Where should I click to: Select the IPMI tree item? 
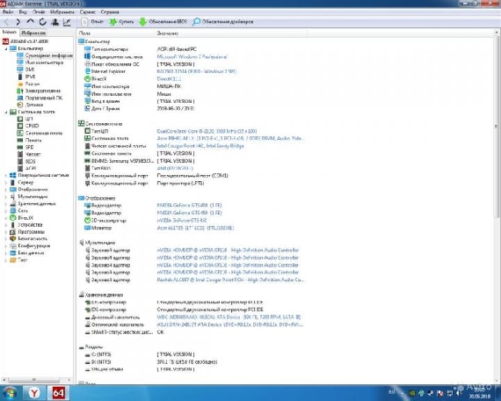[26, 77]
